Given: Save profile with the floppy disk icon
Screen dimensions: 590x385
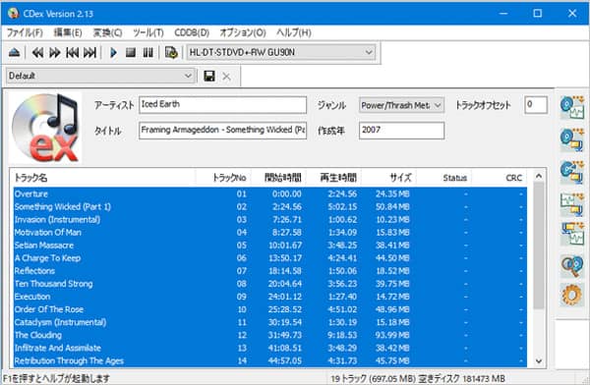Looking at the screenshot, I should [209, 77].
